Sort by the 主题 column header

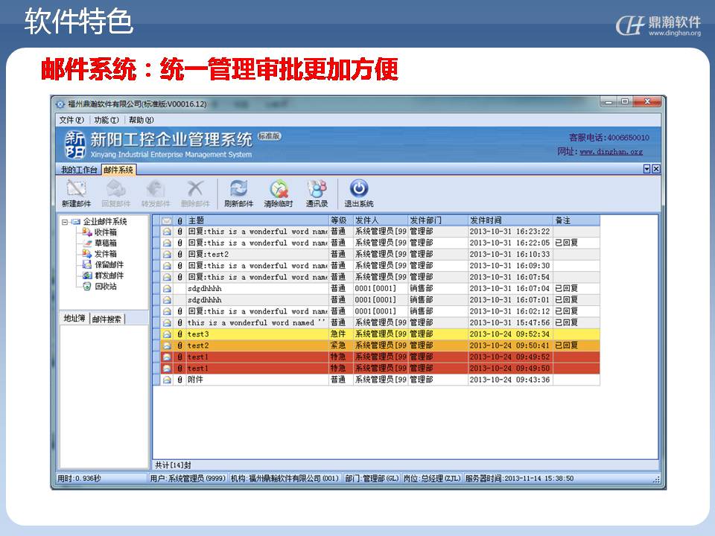pos(257,220)
